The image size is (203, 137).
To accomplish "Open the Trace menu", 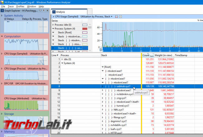I will click(11, 7).
